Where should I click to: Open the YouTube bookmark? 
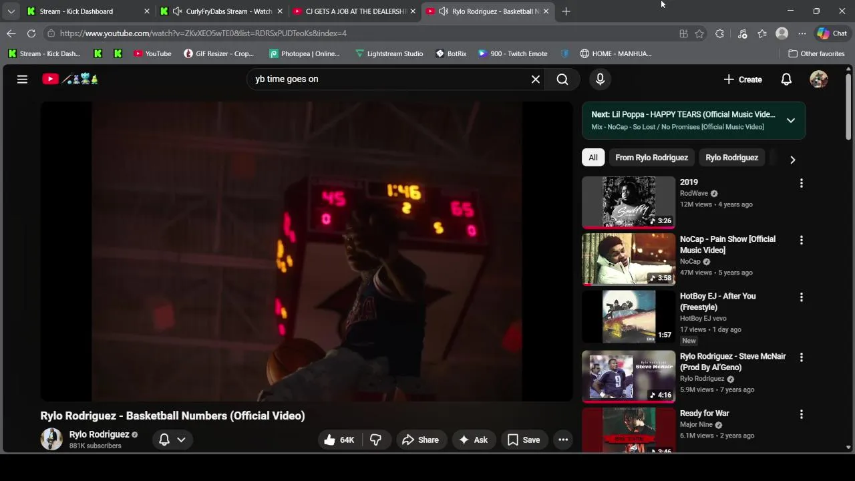pyautogui.click(x=152, y=53)
